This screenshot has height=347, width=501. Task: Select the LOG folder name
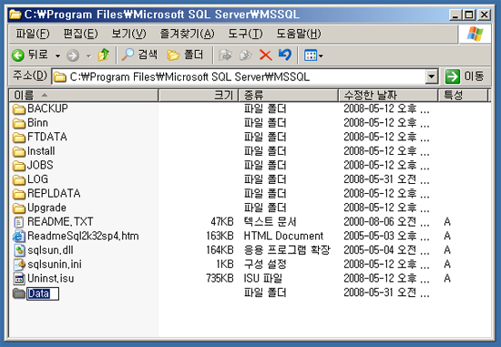click(x=37, y=179)
